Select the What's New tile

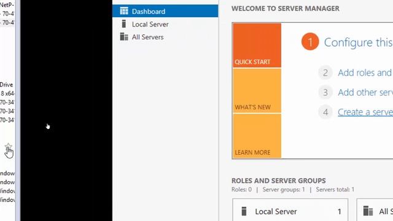(x=257, y=91)
